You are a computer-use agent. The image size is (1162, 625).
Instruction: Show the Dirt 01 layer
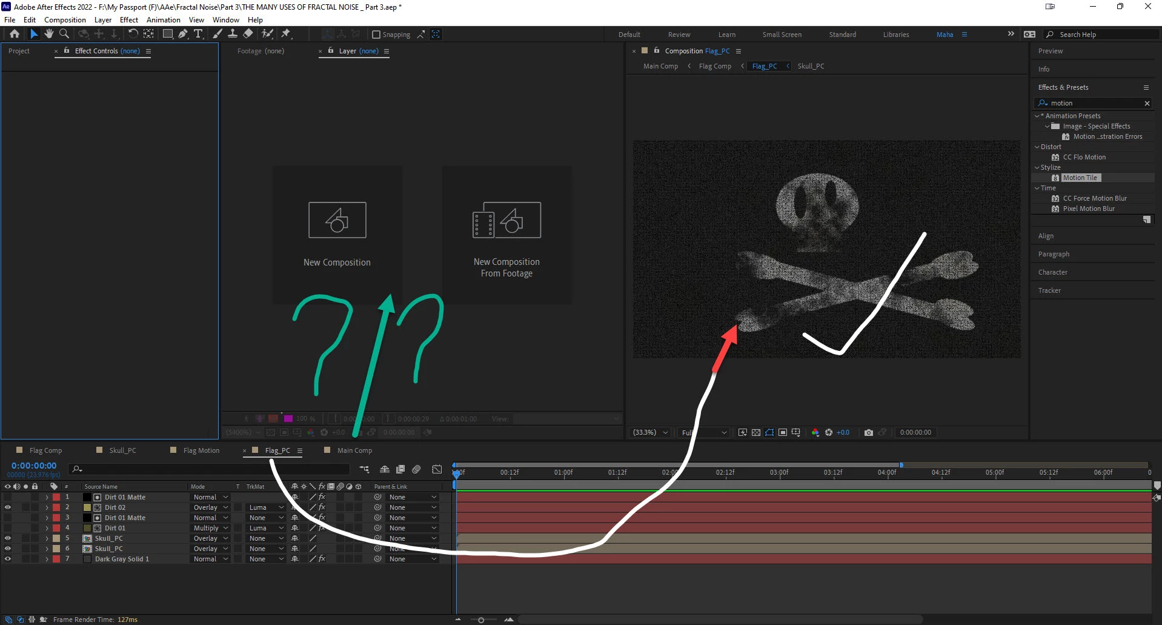7,528
